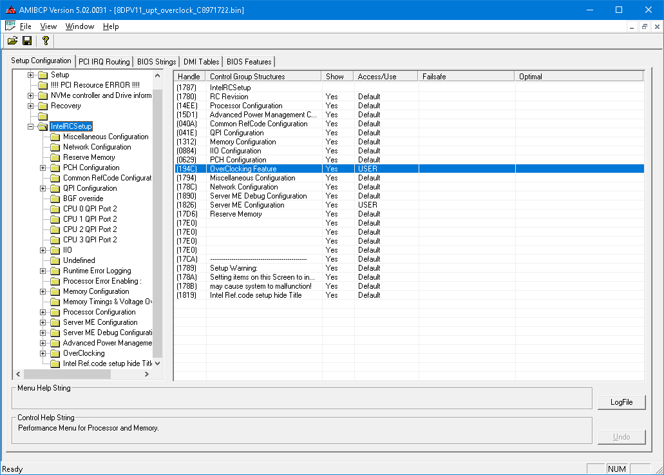Click the unnamed folder icon below Recovery
Viewport: 664px width, 475px height.
[43, 116]
